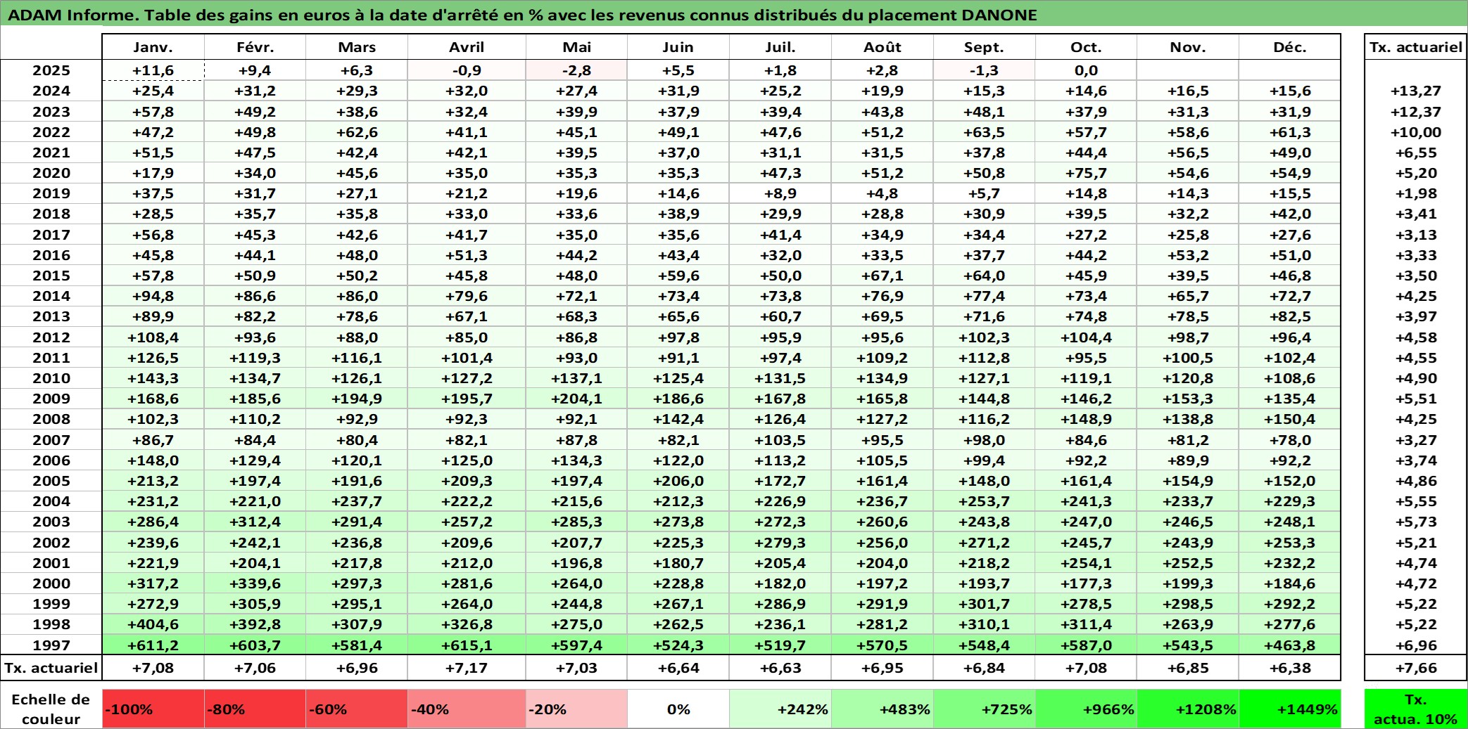
Task: Click the 1997 year row label
Action: [x=51, y=645]
